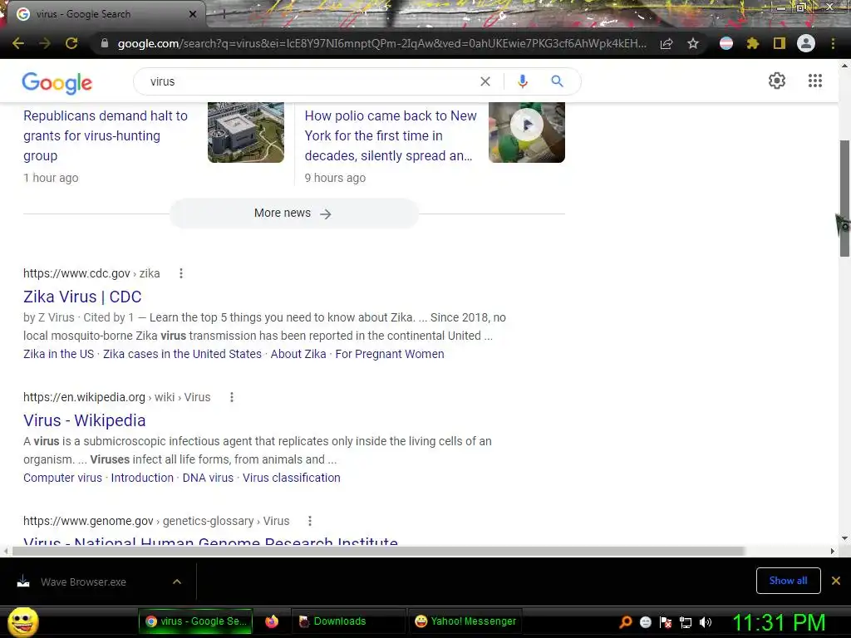
Task: Click the smiley start button
Action: pos(22,621)
